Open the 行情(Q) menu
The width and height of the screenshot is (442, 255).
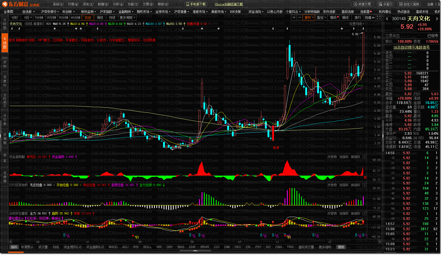click(73, 4)
